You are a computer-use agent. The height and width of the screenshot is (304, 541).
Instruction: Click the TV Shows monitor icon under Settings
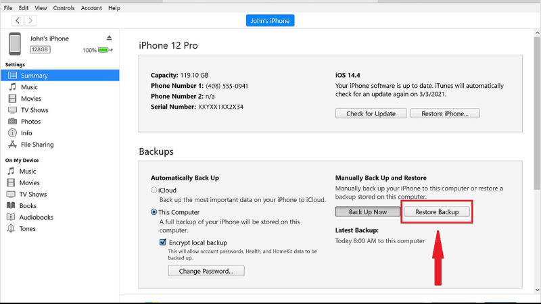(x=12, y=110)
